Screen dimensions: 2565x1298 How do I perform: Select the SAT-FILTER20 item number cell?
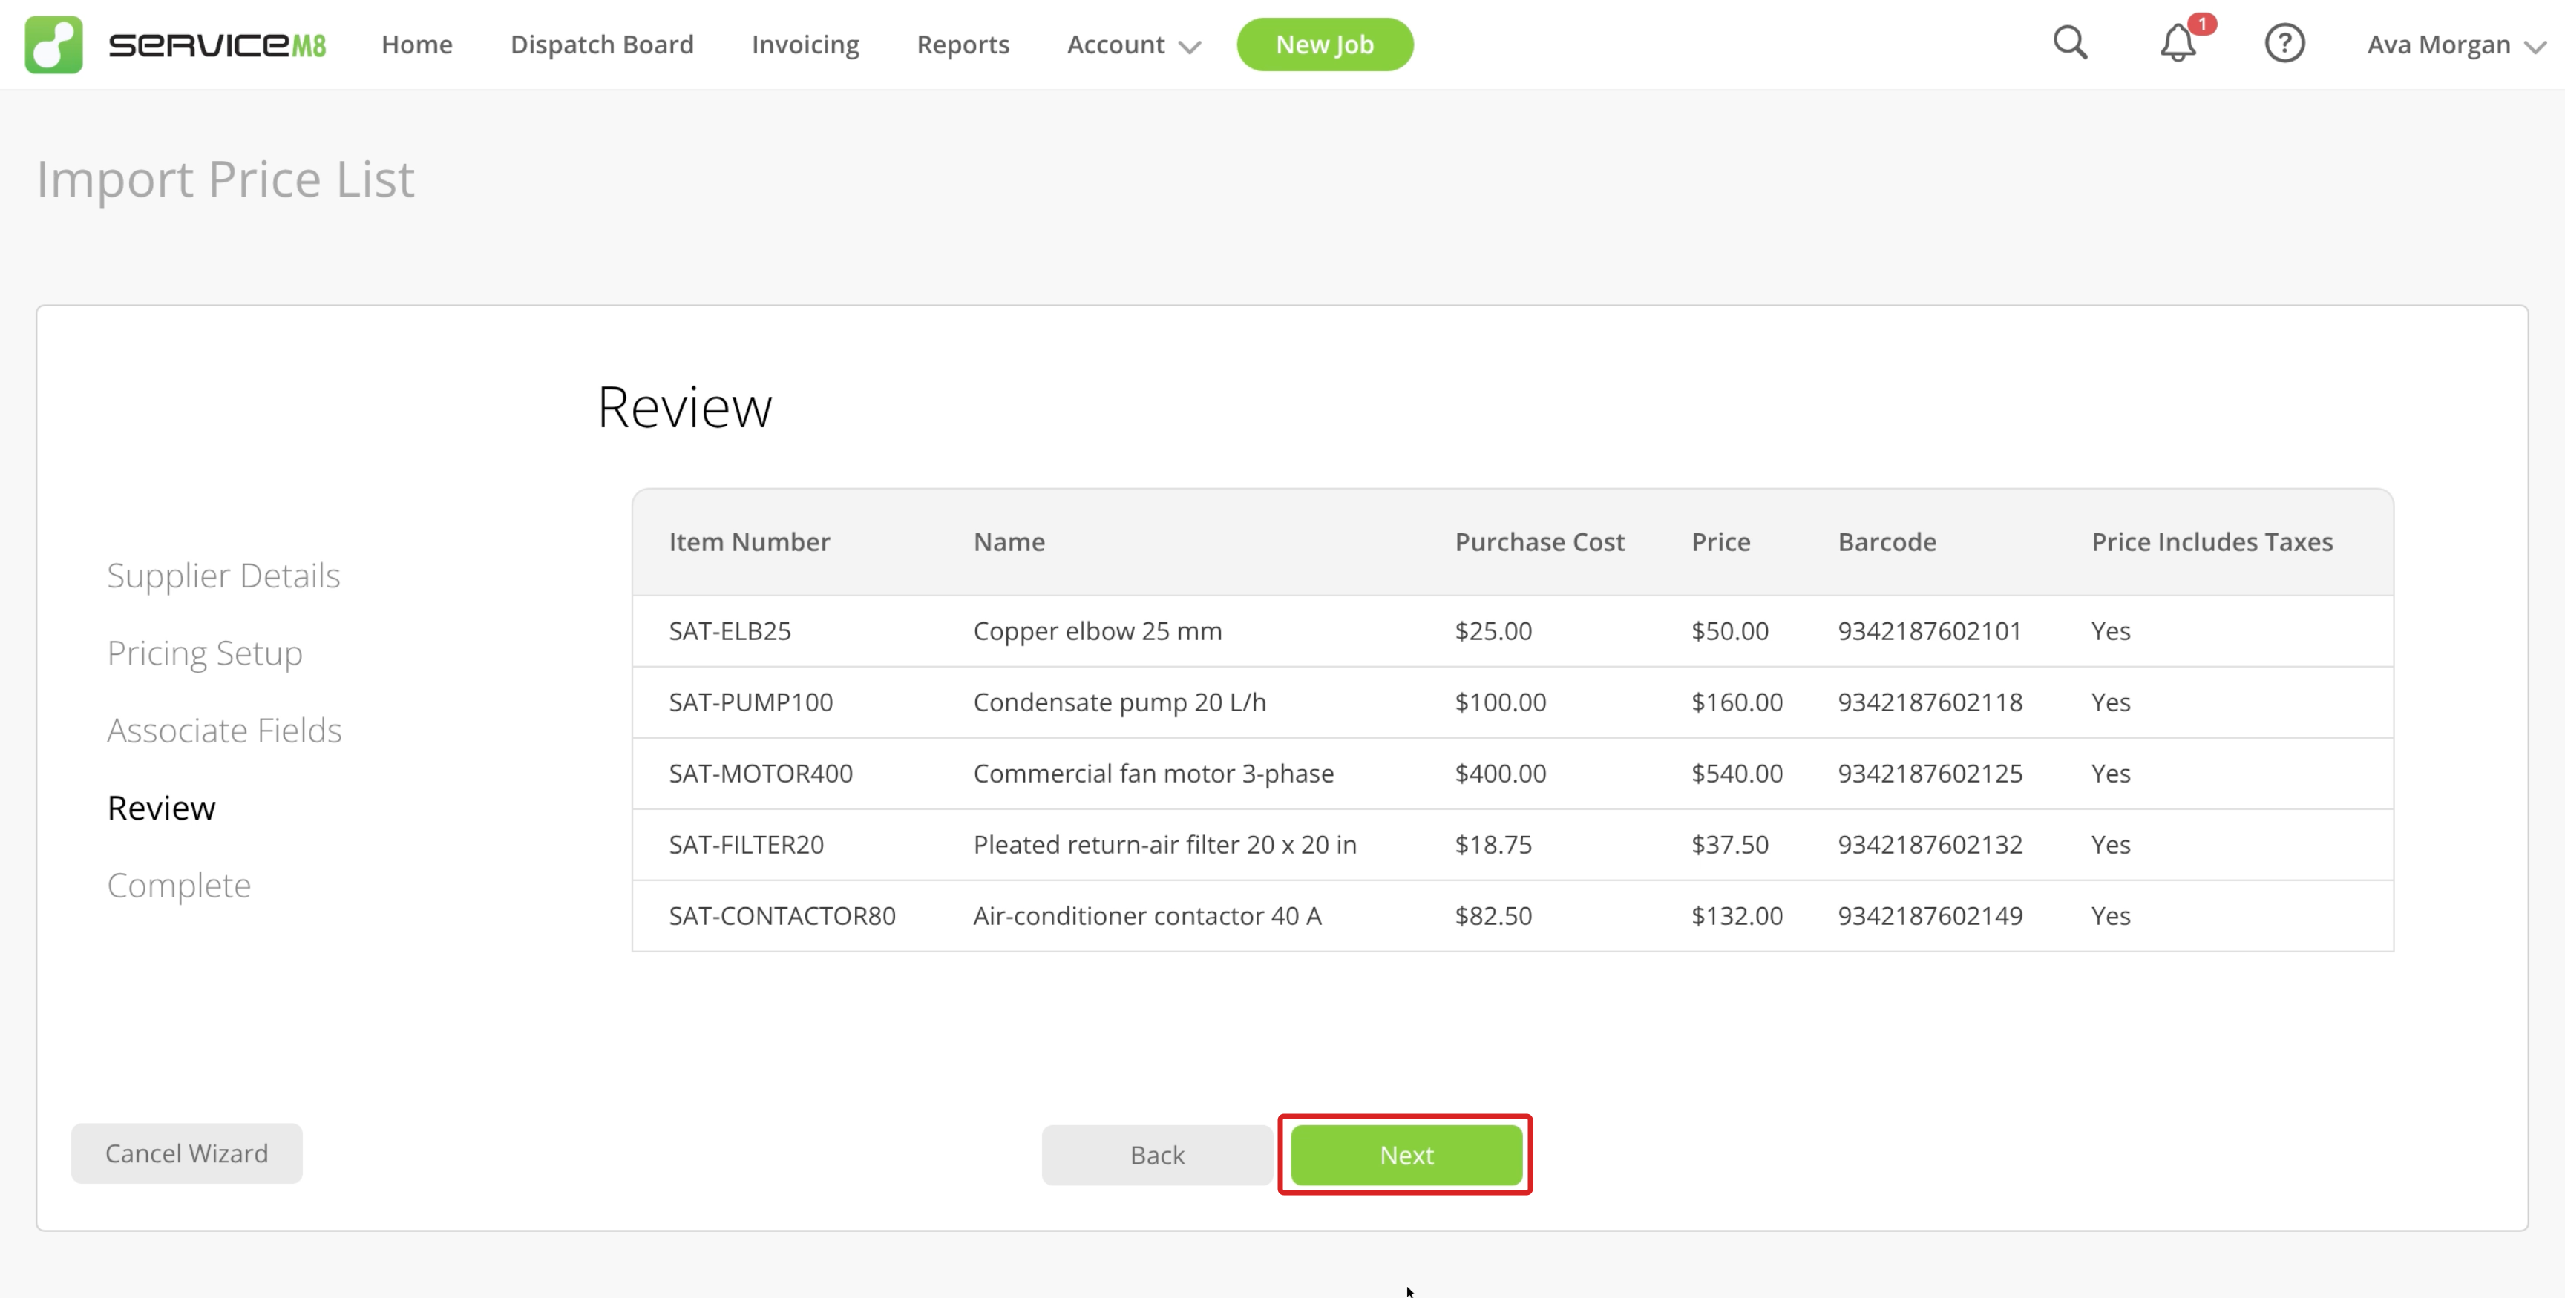746,844
